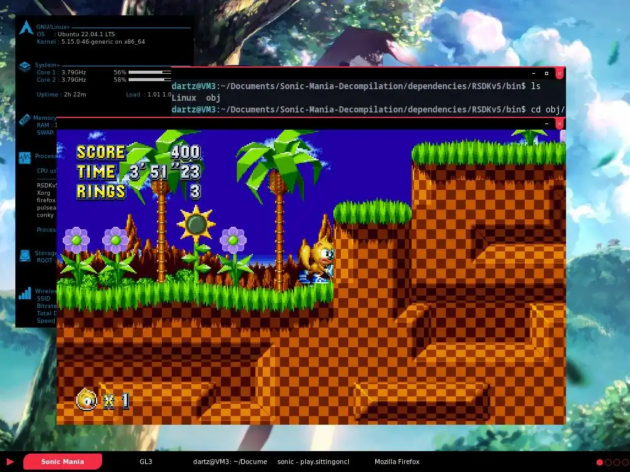
Task: Activate the sonic - play.sittingoncl taskbar entry
Action: pyautogui.click(x=313, y=462)
